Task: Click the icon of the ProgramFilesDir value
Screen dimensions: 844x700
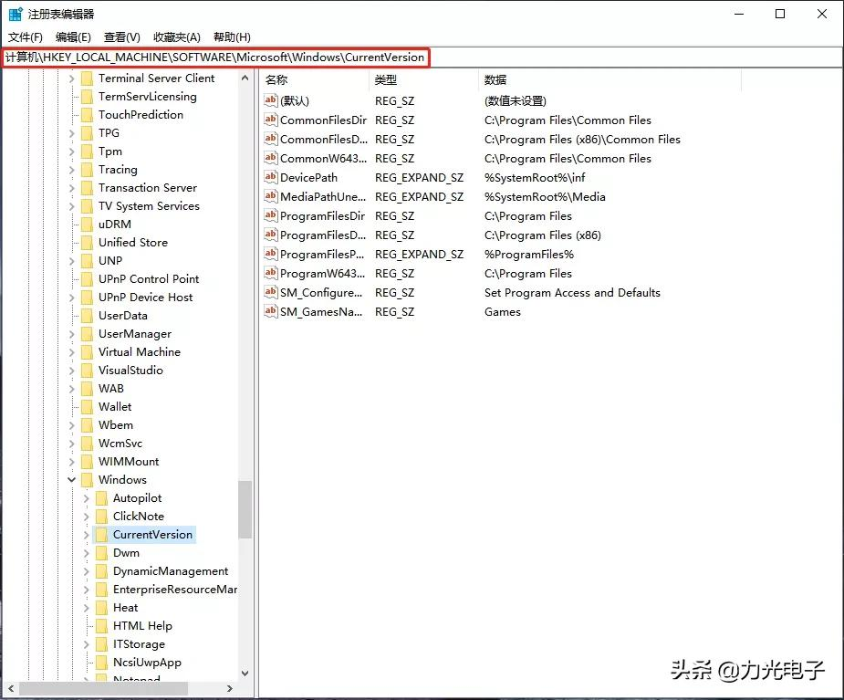Action: 270,216
